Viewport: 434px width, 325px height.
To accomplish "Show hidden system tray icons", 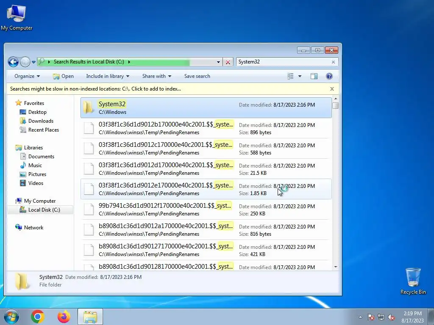I will coord(360,317).
